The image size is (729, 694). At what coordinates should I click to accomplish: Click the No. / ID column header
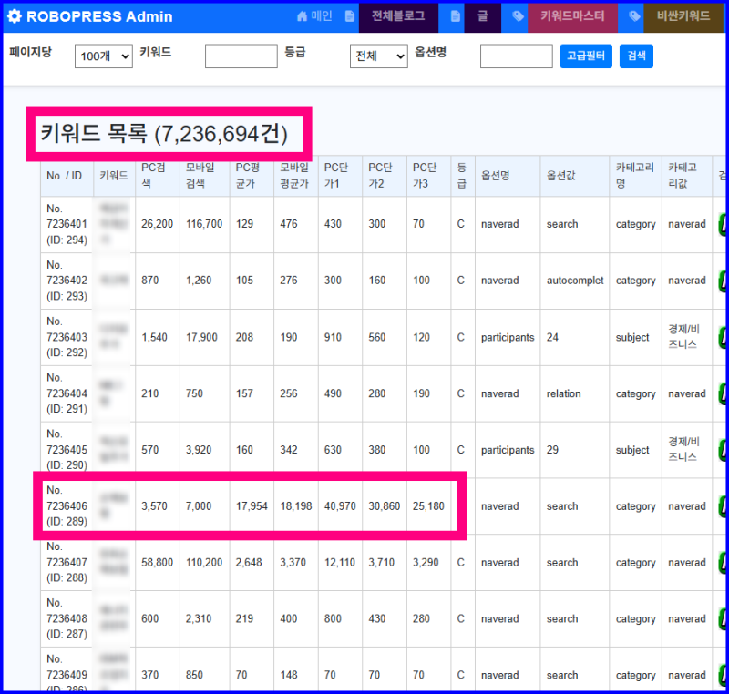click(x=67, y=176)
